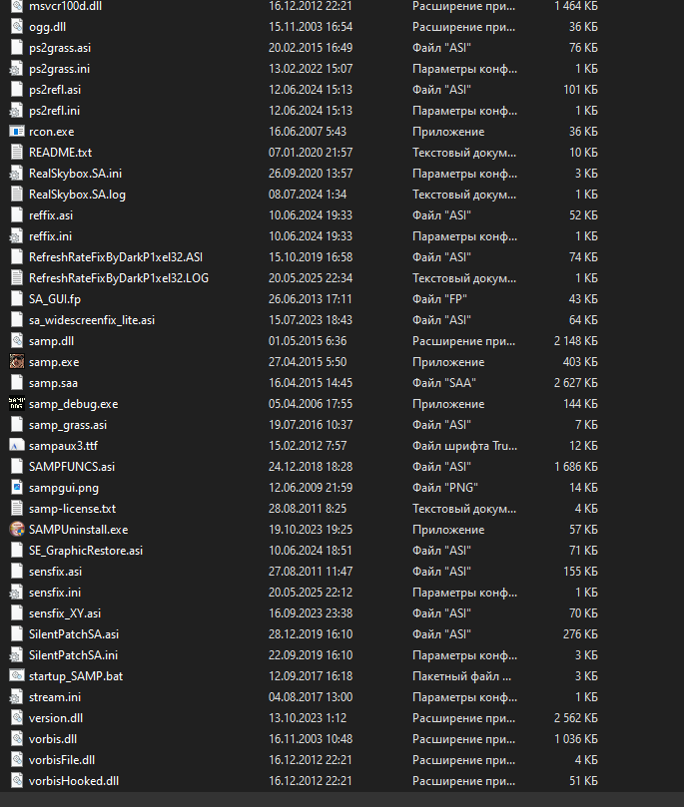Select the ps2grass.asi file
Screen dimensions: 684x807
point(61,48)
